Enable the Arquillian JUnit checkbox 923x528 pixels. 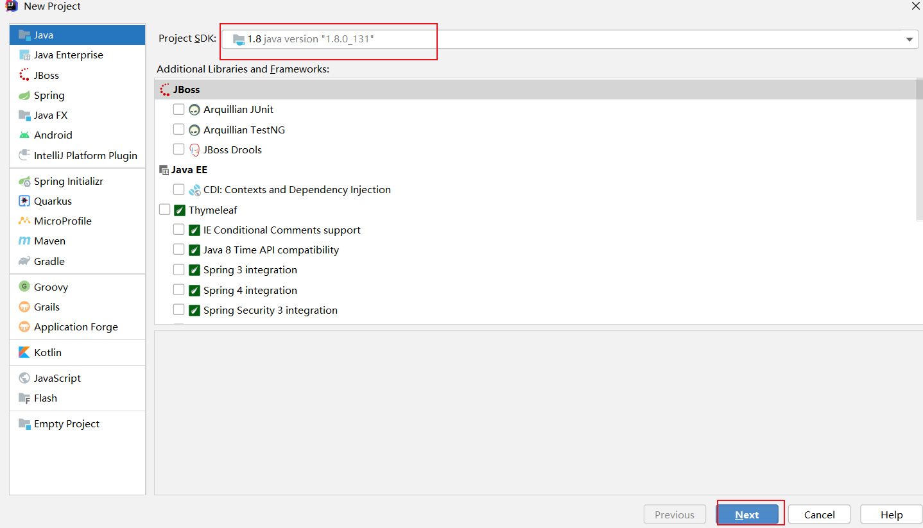(x=178, y=110)
